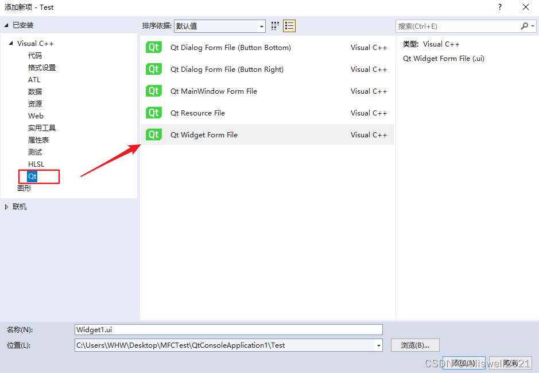The width and height of the screenshot is (539, 373).
Task: Select the ATL category
Action: pyautogui.click(x=34, y=79)
